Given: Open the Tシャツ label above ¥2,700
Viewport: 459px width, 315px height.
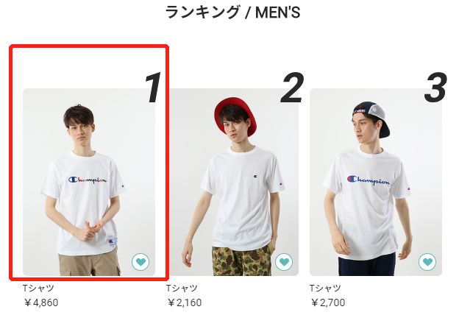Looking at the screenshot, I should coord(325,289).
